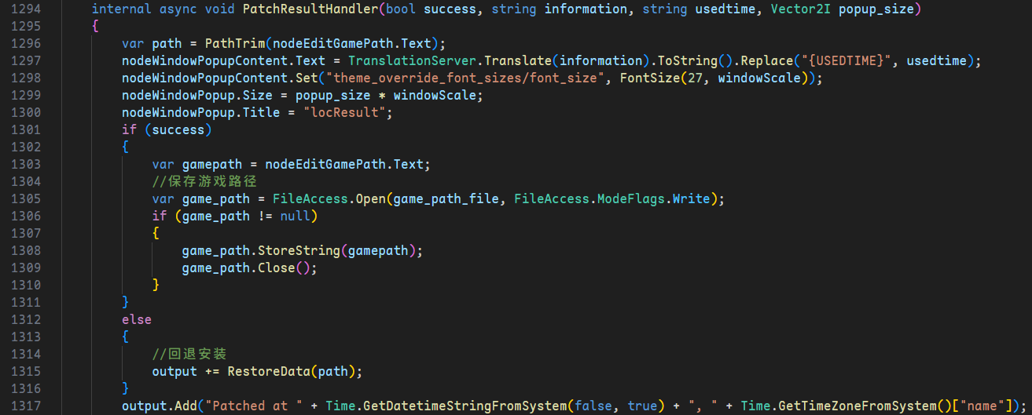Click the game_path_file argument
Viewport: 1032px width, 415px height.
[446, 198]
